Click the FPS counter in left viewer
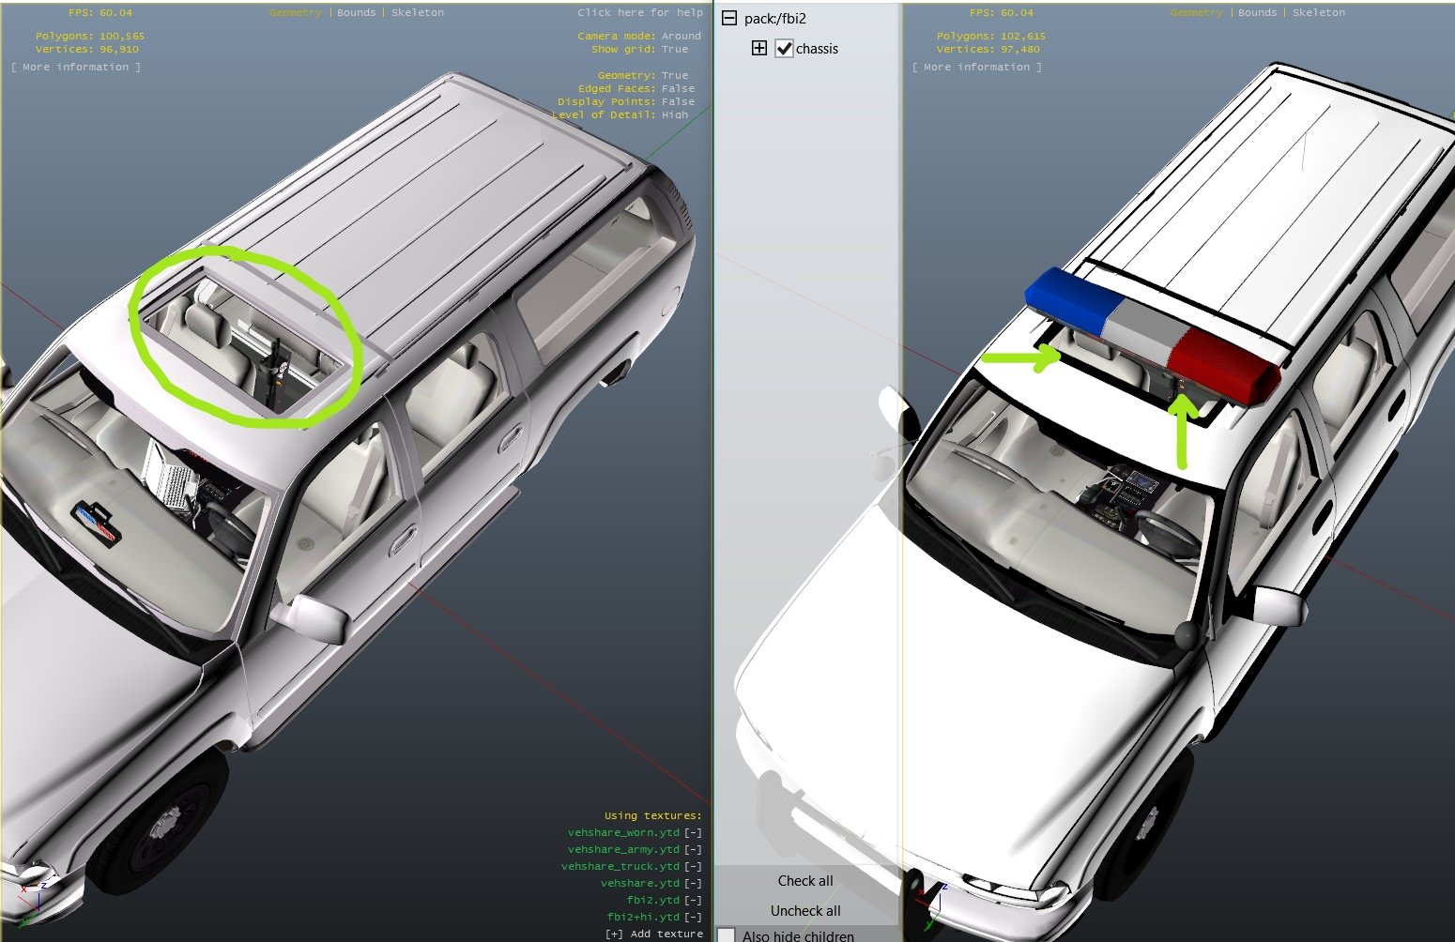 point(100,13)
